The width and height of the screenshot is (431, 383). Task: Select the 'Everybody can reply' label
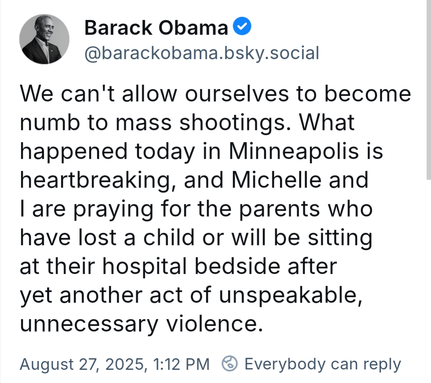(x=323, y=364)
